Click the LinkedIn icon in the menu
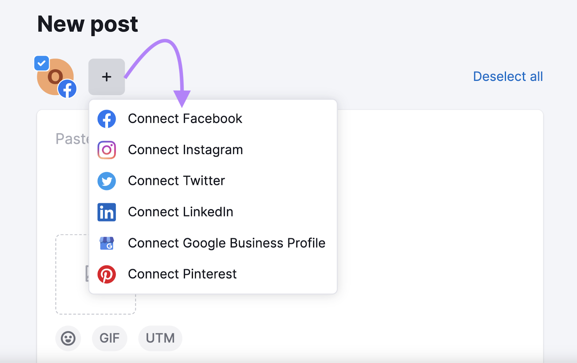 [x=106, y=212]
